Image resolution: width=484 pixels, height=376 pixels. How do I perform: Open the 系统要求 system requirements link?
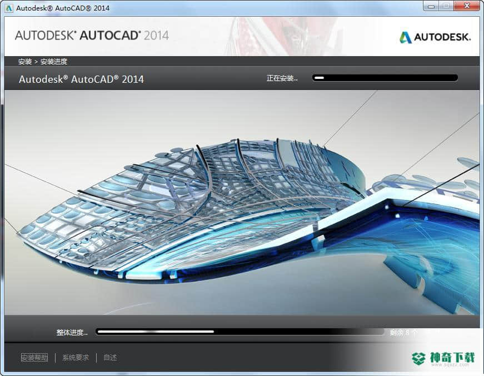(76, 357)
